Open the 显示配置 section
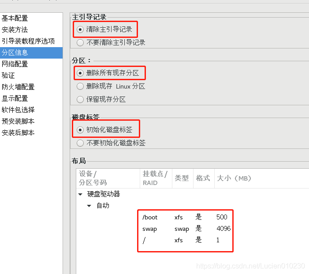The width and height of the screenshot is (309, 274). coord(31,98)
